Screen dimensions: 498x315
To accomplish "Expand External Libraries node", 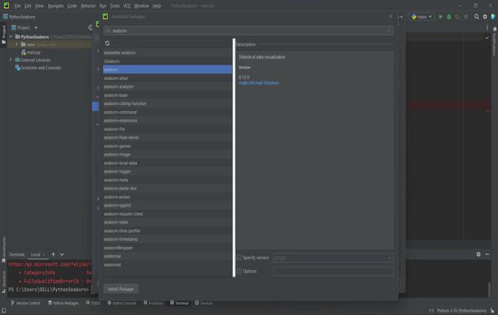I will coord(11,60).
